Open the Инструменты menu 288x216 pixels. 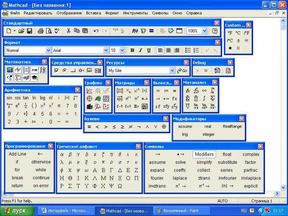(x=135, y=13)
